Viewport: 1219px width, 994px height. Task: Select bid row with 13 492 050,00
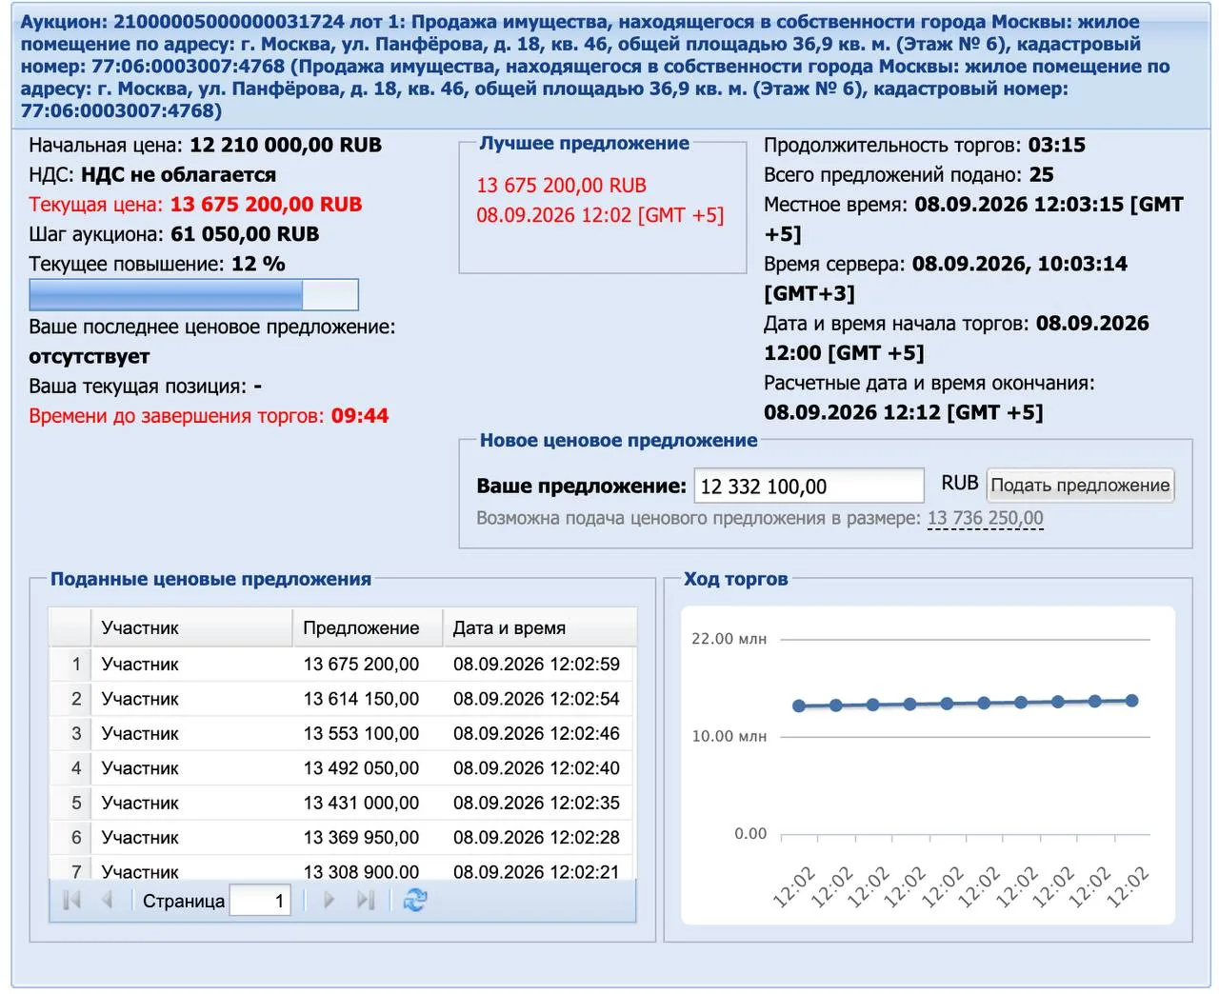[342, 768]
